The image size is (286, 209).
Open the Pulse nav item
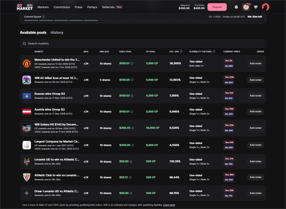click(78, 7)
